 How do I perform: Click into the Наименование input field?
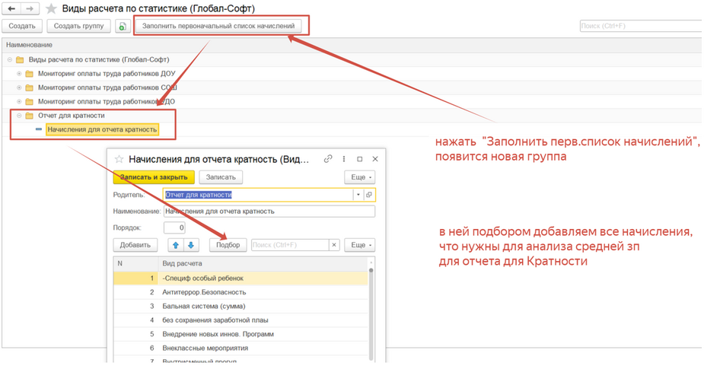coord(269,212)
